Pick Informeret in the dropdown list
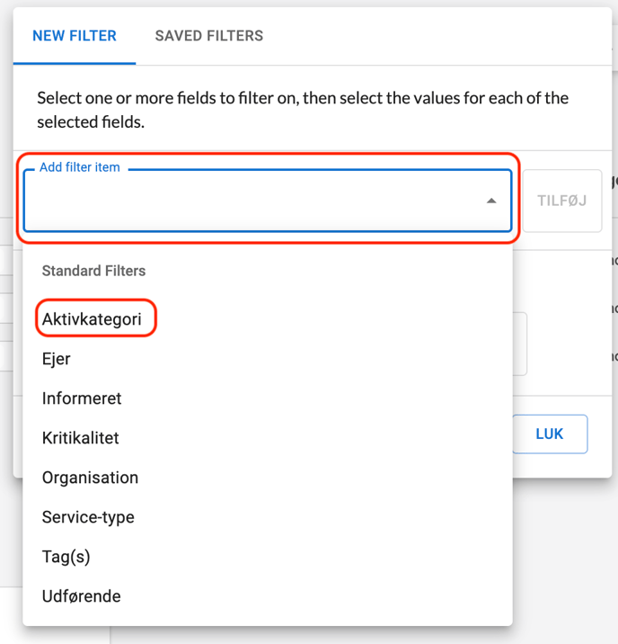 tap(82, 398)
